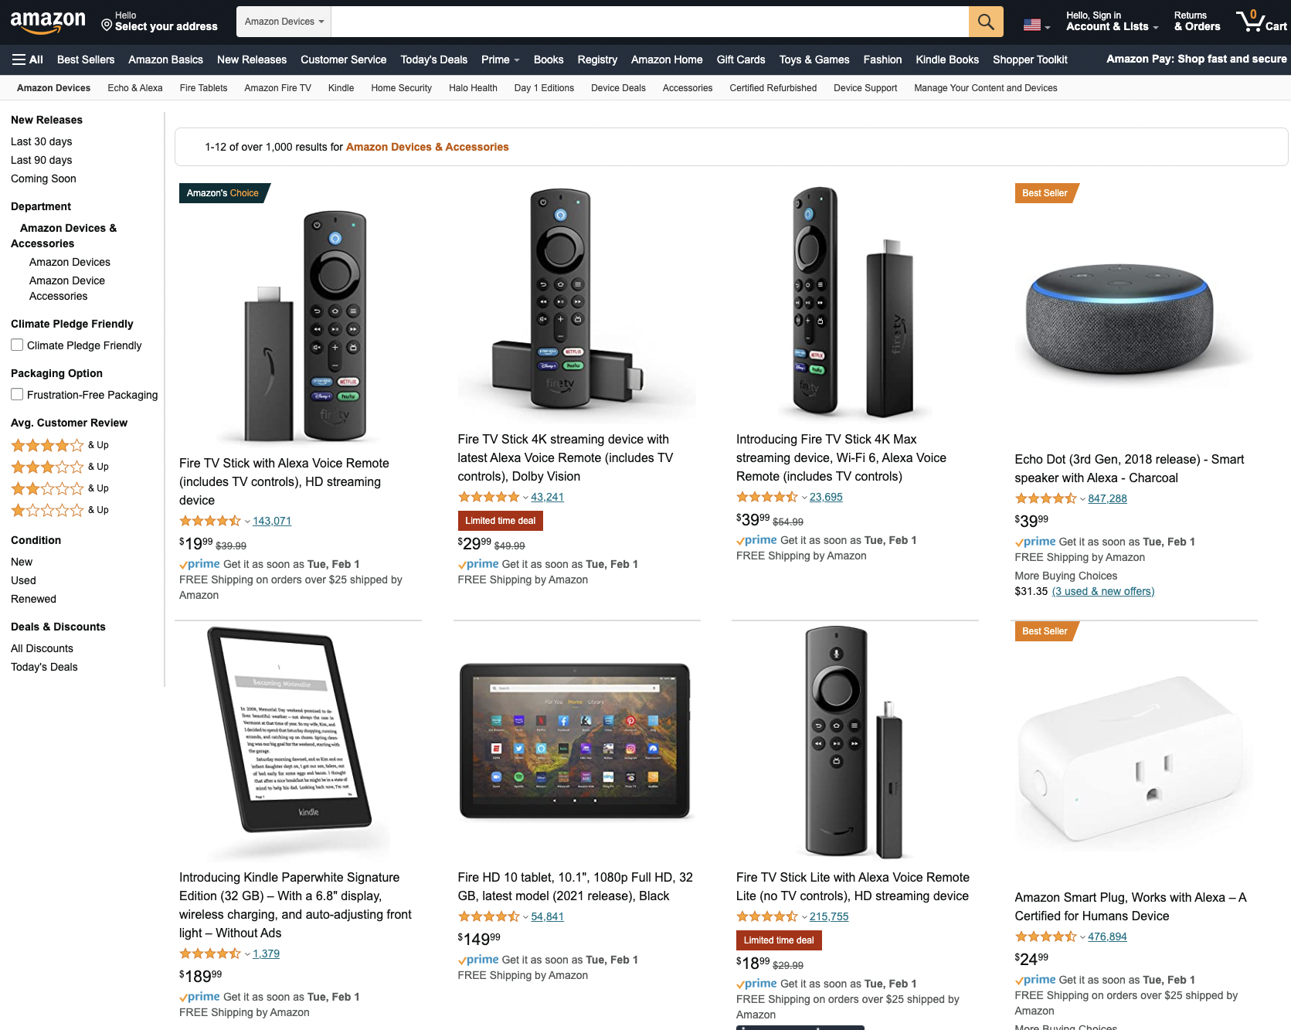Open the All hamburger menu
The image size is (1291, 1030).
28,59
